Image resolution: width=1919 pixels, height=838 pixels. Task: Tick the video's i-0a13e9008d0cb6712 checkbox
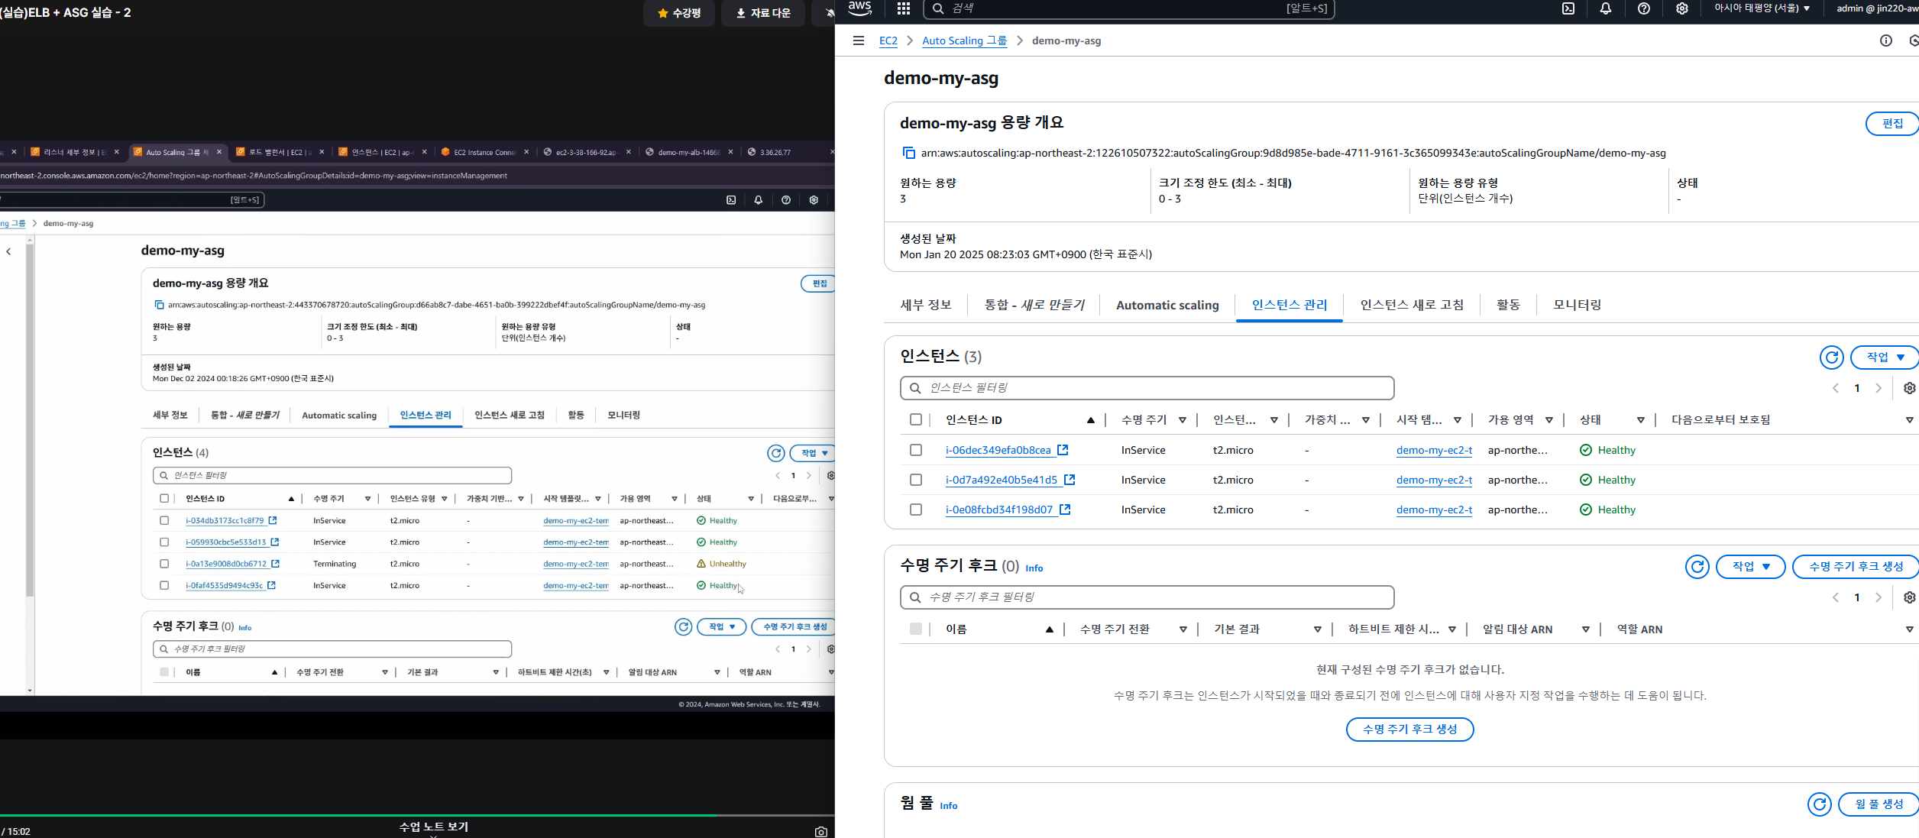pyautogui.click(x=164, y=564)
